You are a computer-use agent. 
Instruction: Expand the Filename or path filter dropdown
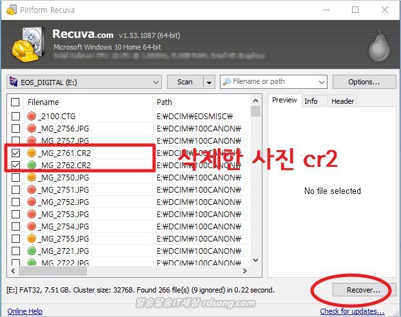(x=322, y=82)
